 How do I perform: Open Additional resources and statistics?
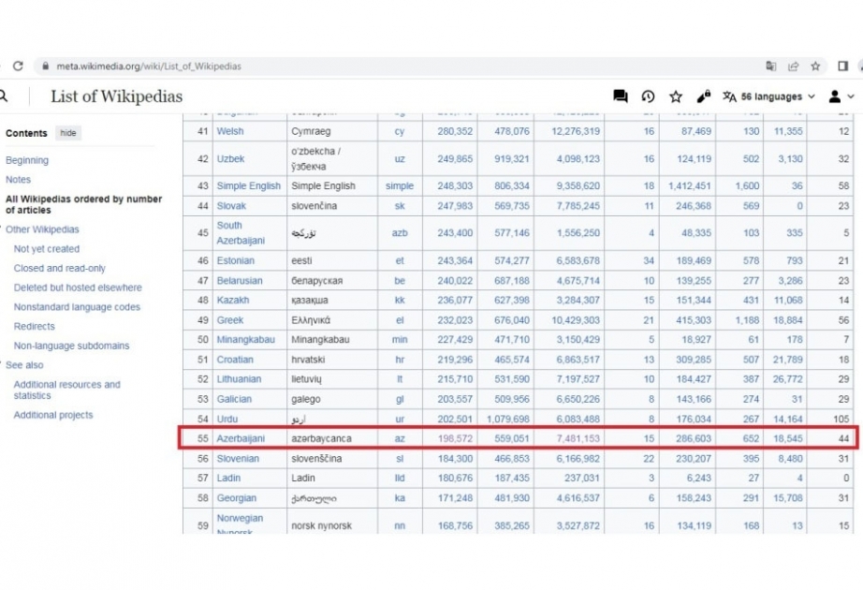pos(66,390)
